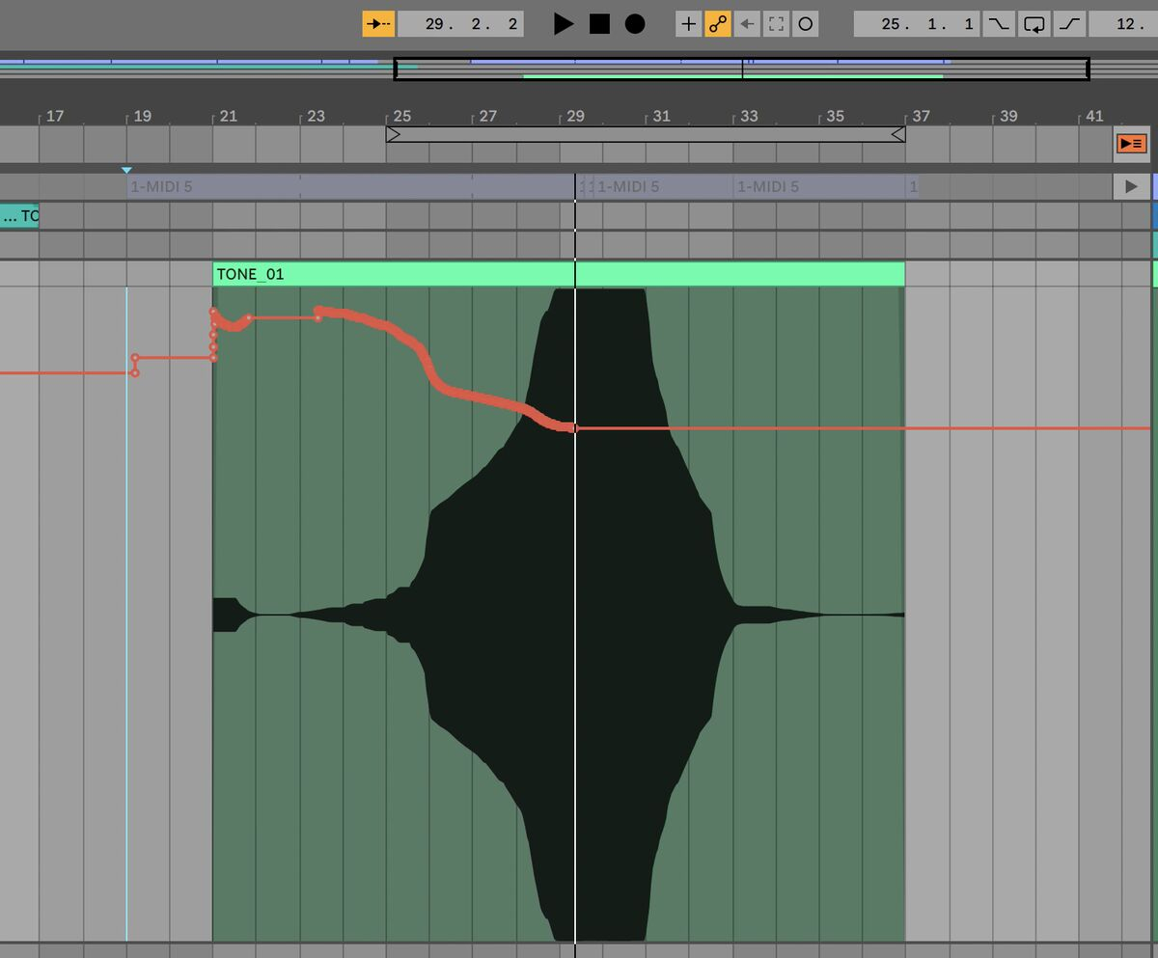The height and width of the screenshot is (958, 1158).
Task: Toggle the Follow playback button
Action: [378, 24]
